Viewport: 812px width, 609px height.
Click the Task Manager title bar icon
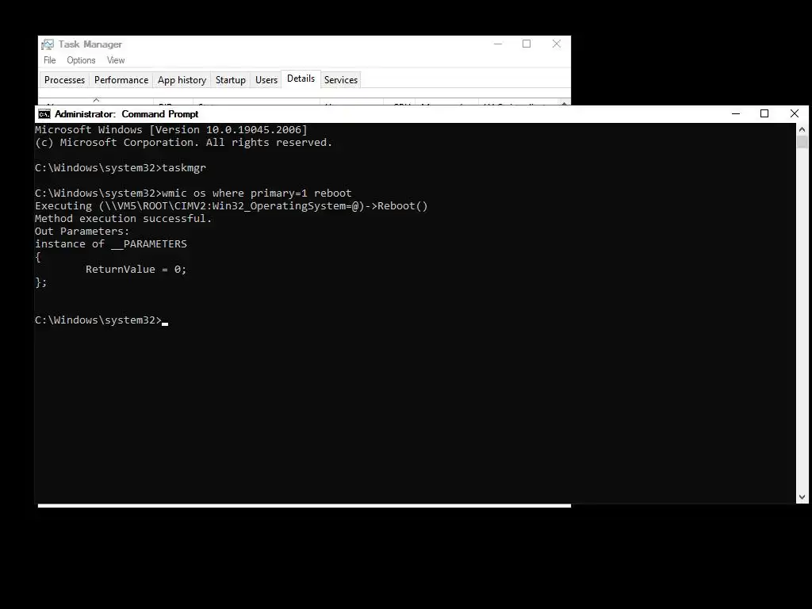[x=48, y=44]
